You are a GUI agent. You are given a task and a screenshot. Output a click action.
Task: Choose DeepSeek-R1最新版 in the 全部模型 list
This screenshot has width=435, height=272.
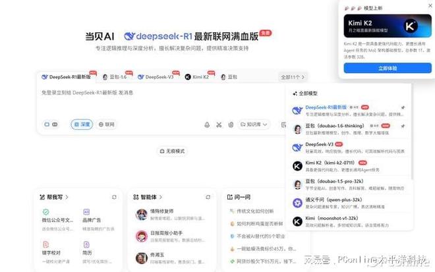point(349,111)
